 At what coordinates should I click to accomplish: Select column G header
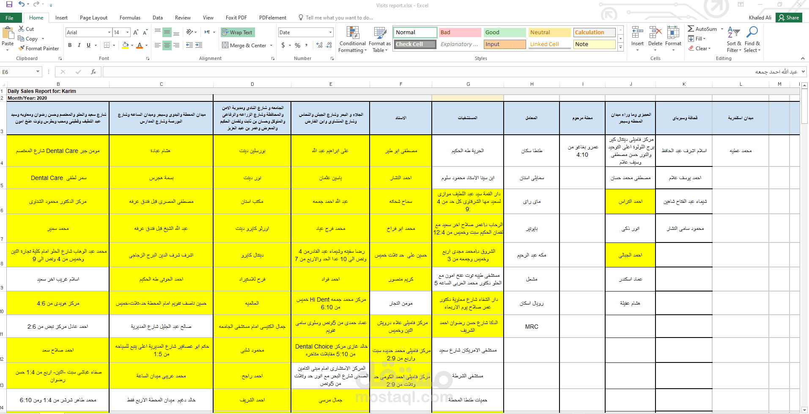pos(468,84)
